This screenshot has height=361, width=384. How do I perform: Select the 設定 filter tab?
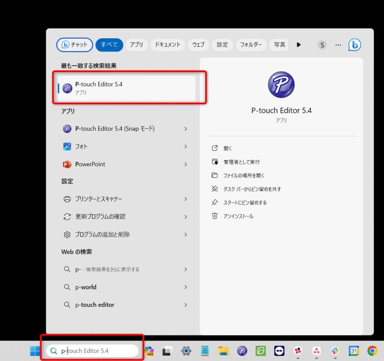click(222, 45)
